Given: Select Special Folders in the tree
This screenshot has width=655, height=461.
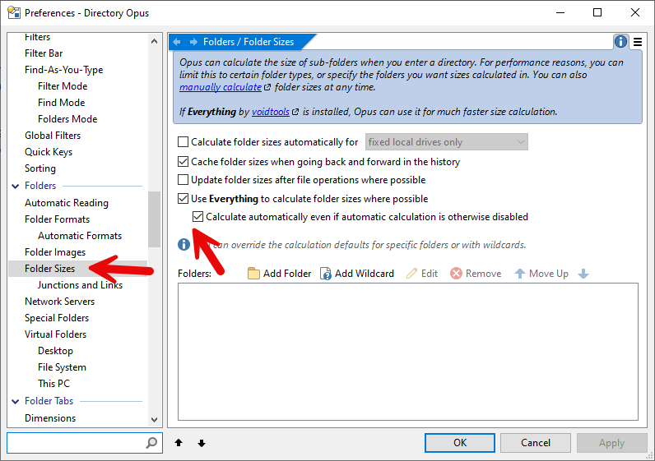Looking at the screenshot, I should [x=57, y=318].
